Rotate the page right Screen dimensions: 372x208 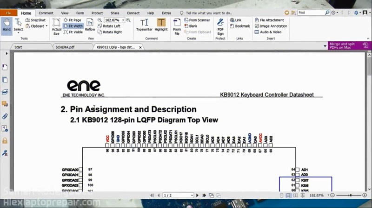(110, 32)
